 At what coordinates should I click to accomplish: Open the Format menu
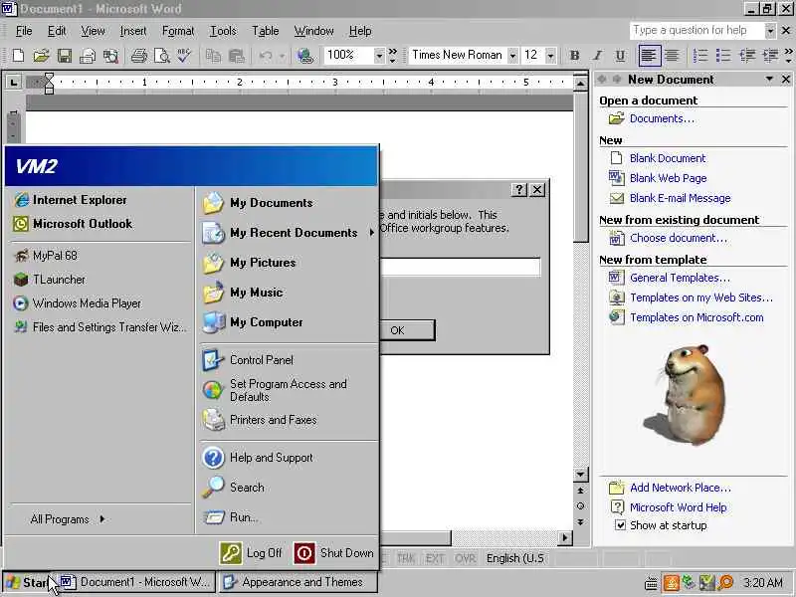coord(178,31)
